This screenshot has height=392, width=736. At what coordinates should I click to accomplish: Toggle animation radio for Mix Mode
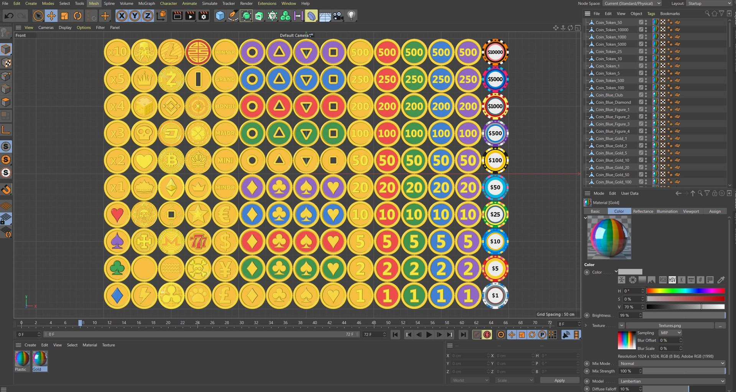[x=587, y=364]
